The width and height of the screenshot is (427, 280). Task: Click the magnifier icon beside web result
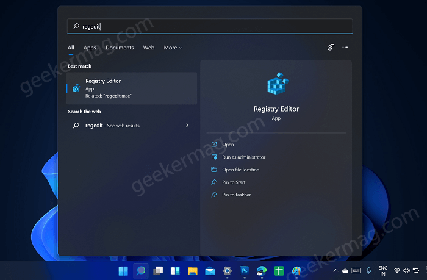[x=76, y=125]
